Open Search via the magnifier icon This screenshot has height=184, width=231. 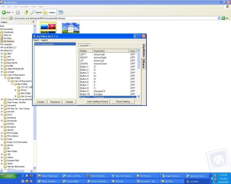[x=33, y=12]
